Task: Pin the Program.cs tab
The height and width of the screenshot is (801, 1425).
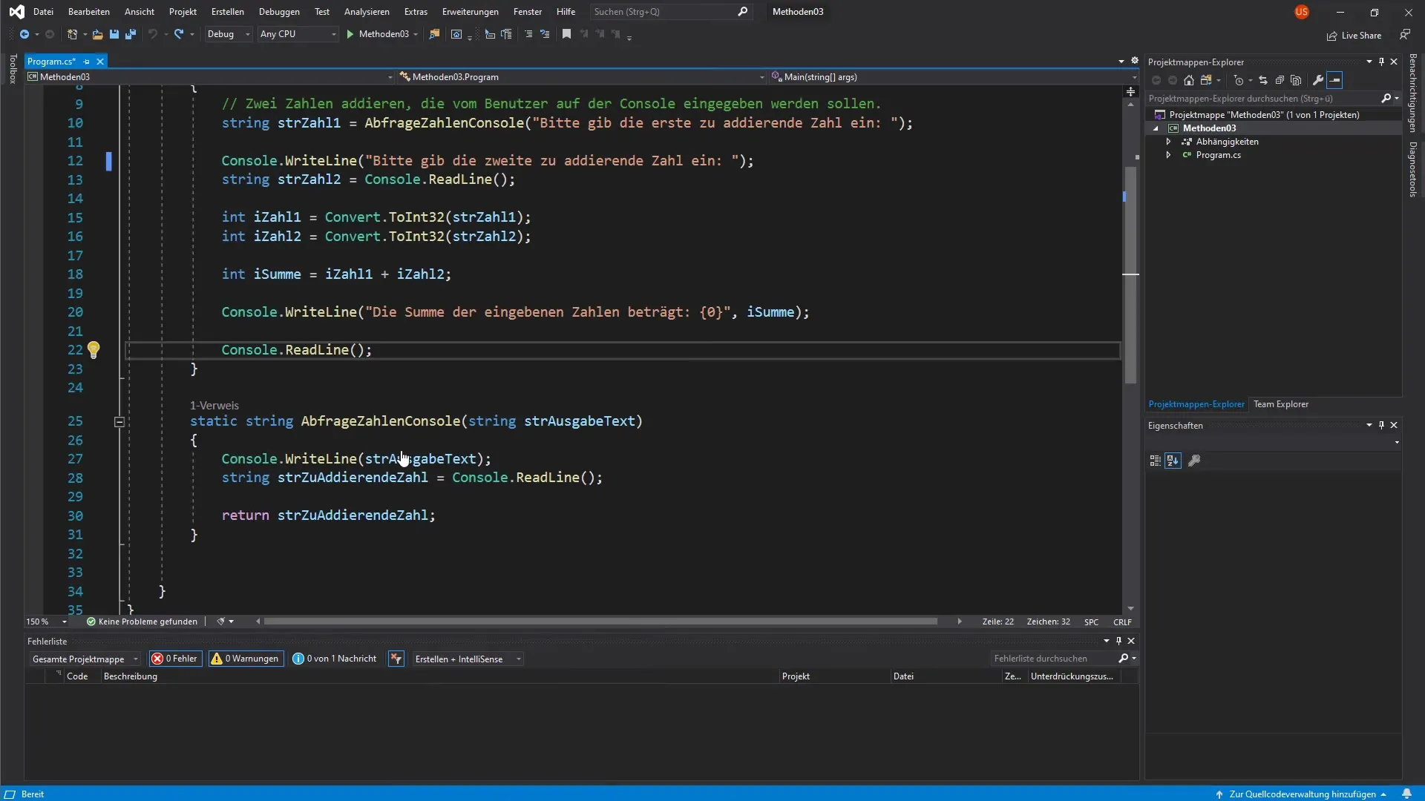Action: point(87,62)
